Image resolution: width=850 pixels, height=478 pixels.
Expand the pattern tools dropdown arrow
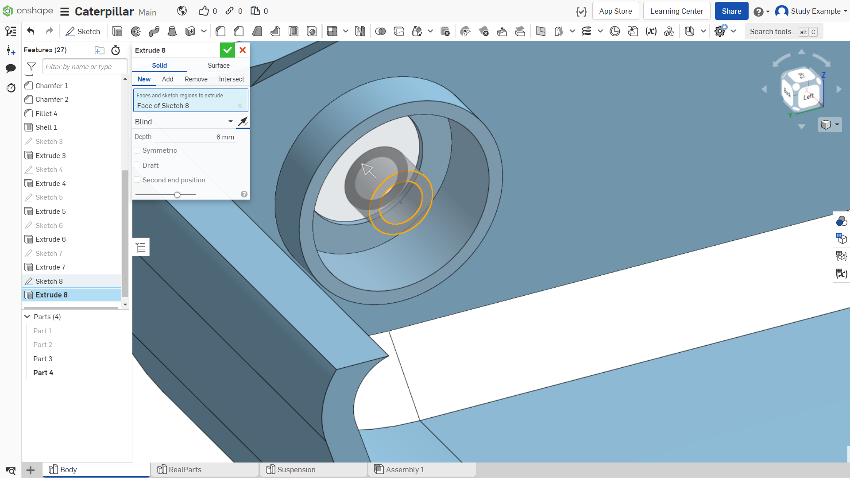click(x=346, y=31)
